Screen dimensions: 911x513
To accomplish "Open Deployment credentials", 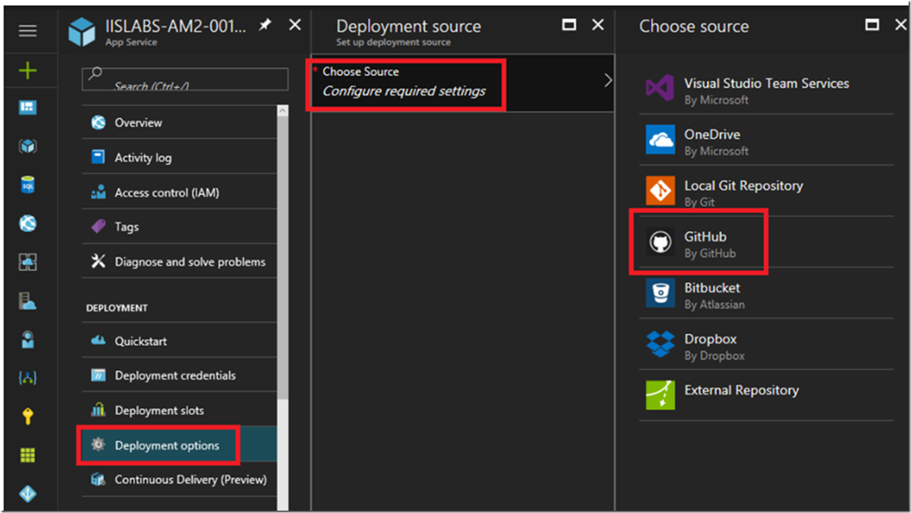I will pyautogui.click(x=179, y=375).
